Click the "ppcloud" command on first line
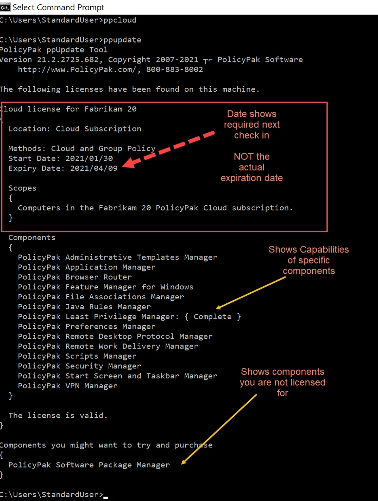 [120, 20]
